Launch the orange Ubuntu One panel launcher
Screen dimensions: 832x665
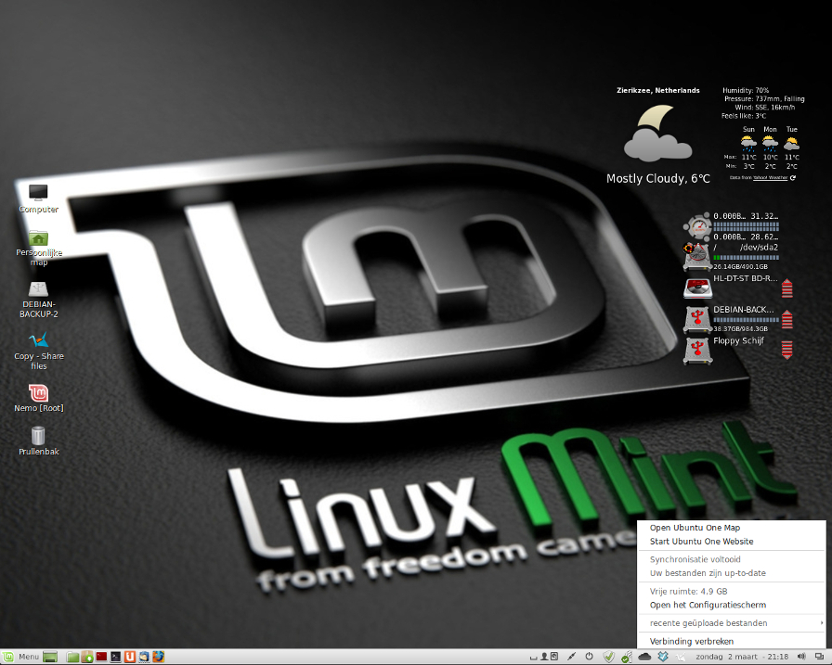[129, 657]
